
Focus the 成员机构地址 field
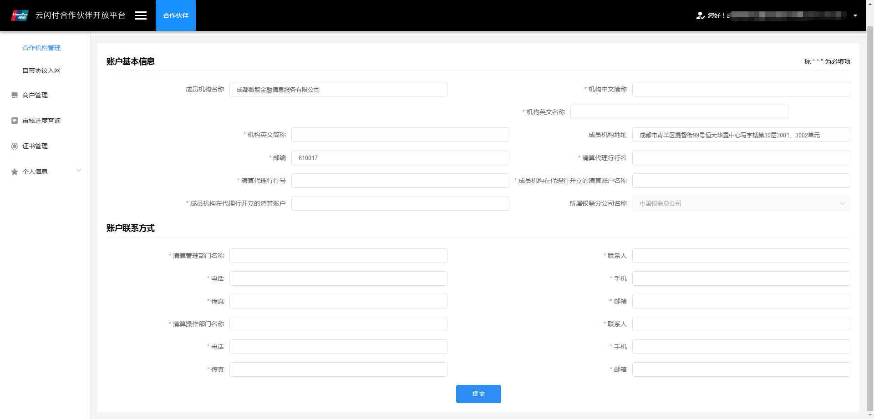[x=741, y=135]
